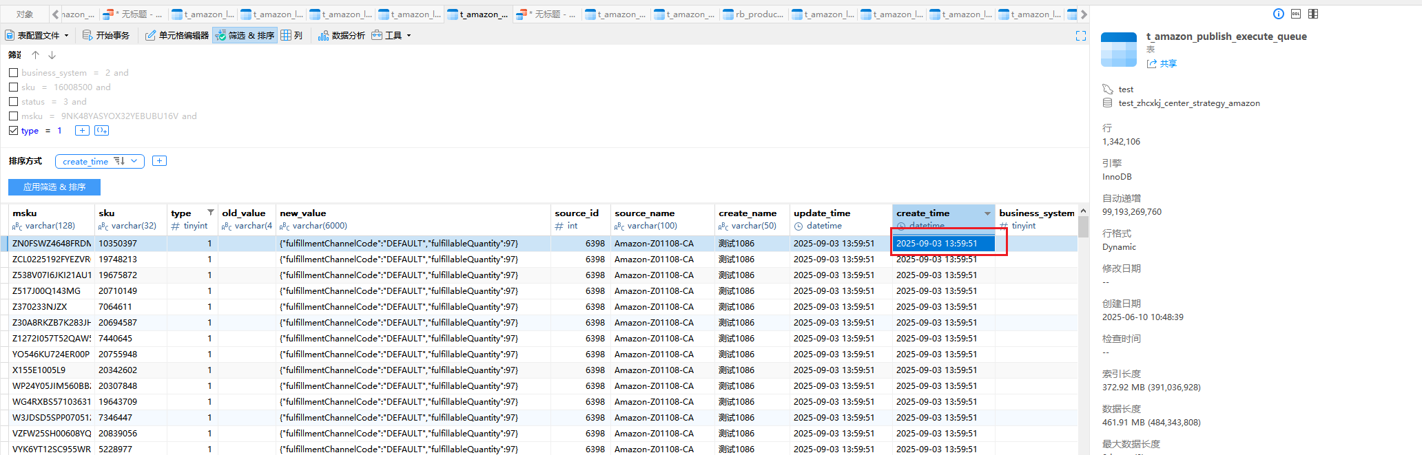
Task: Enable the business_system filter checkbox
Action: (x=13, y=72)
